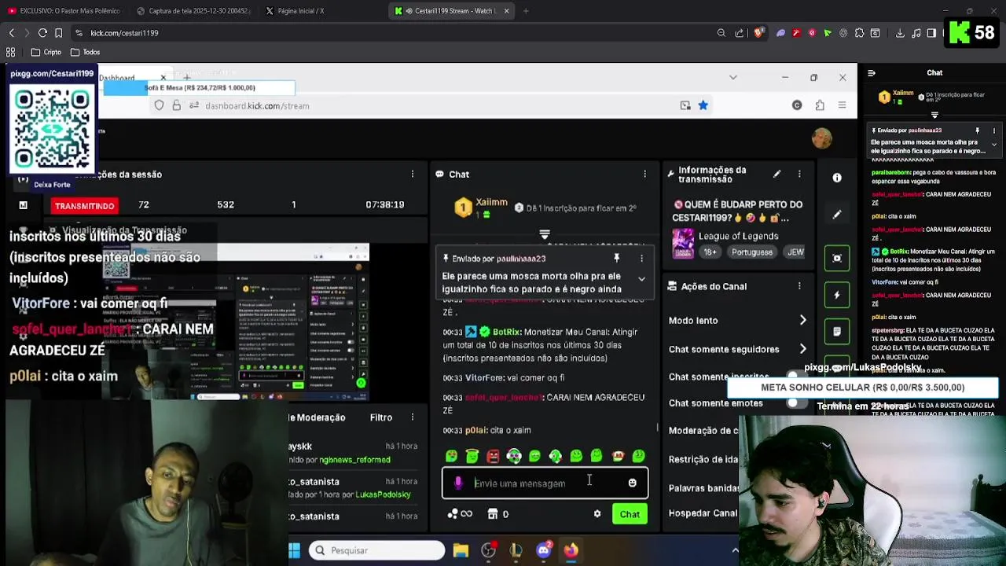Open session info three-dot menu
The width and height of the screenshot is (1006, 566).
point(412,174)
